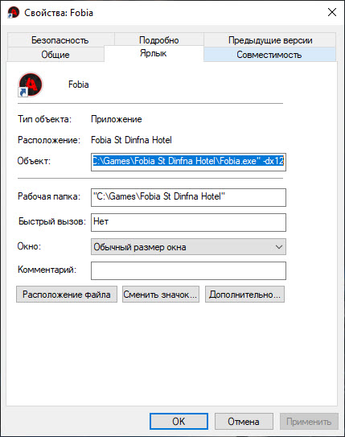Click the Ярлык tab

pos(154,53)
